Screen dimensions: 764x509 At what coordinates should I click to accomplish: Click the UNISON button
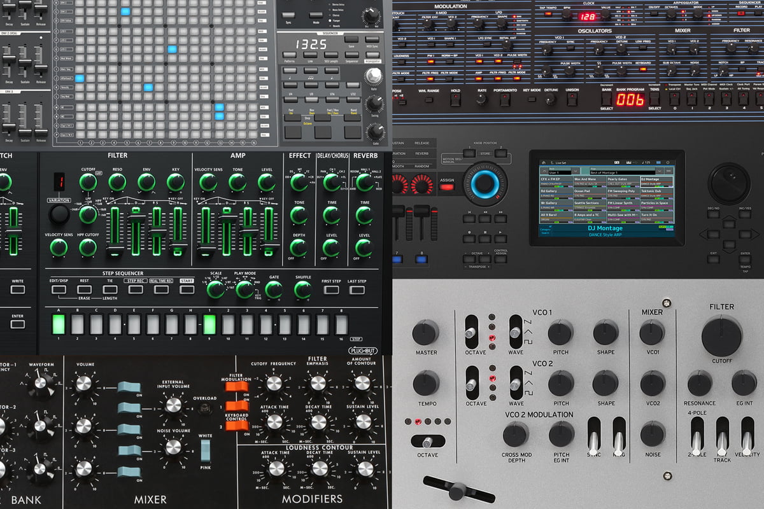572,99
